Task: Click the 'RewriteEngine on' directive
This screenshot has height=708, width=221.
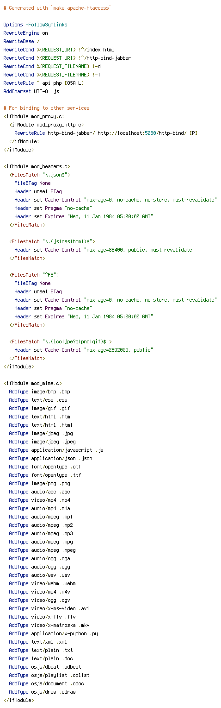Action: [x=25, y=33]
